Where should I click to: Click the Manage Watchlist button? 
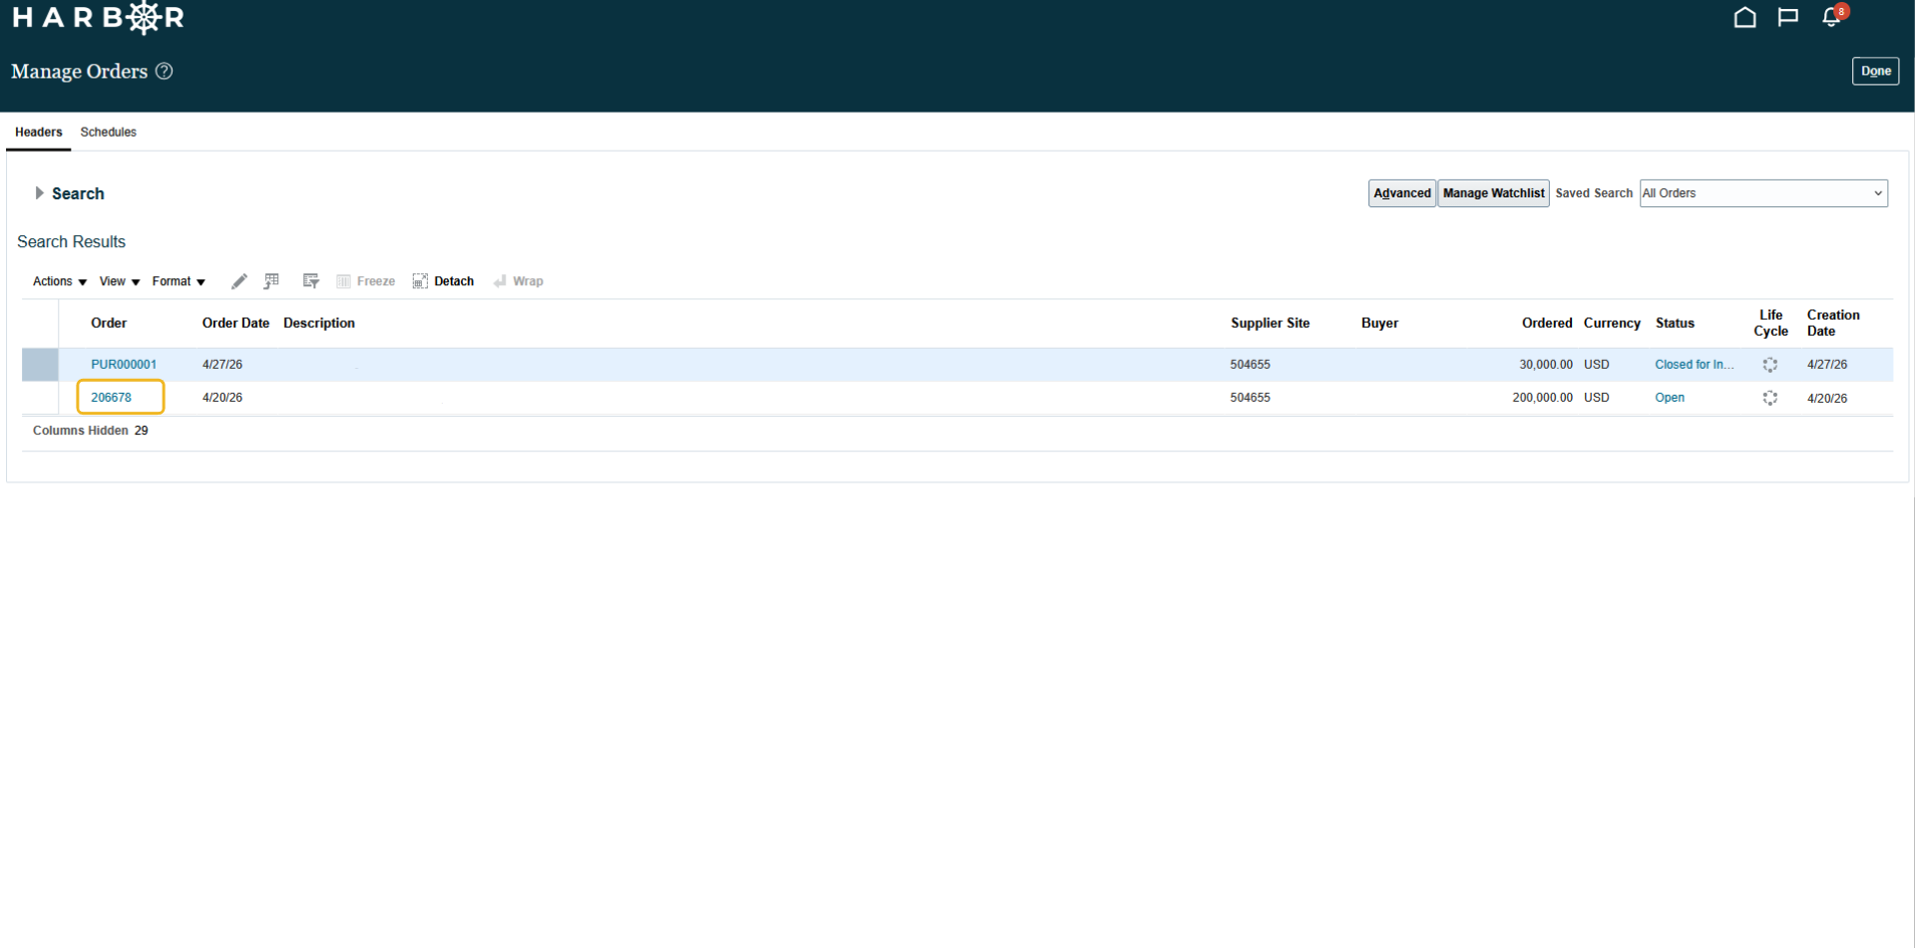1493,193
